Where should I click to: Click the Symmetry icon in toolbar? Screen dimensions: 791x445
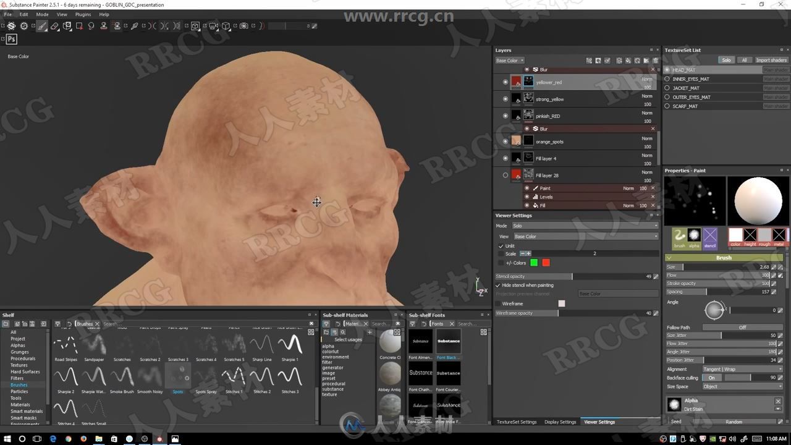[x=152, y=26]
